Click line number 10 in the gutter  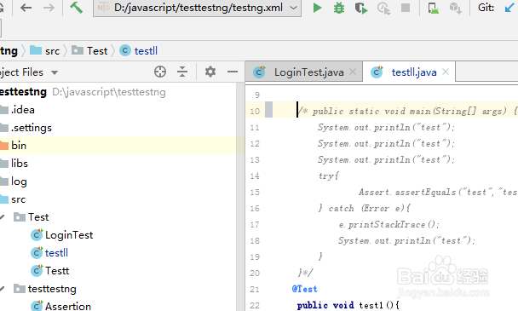255,111
